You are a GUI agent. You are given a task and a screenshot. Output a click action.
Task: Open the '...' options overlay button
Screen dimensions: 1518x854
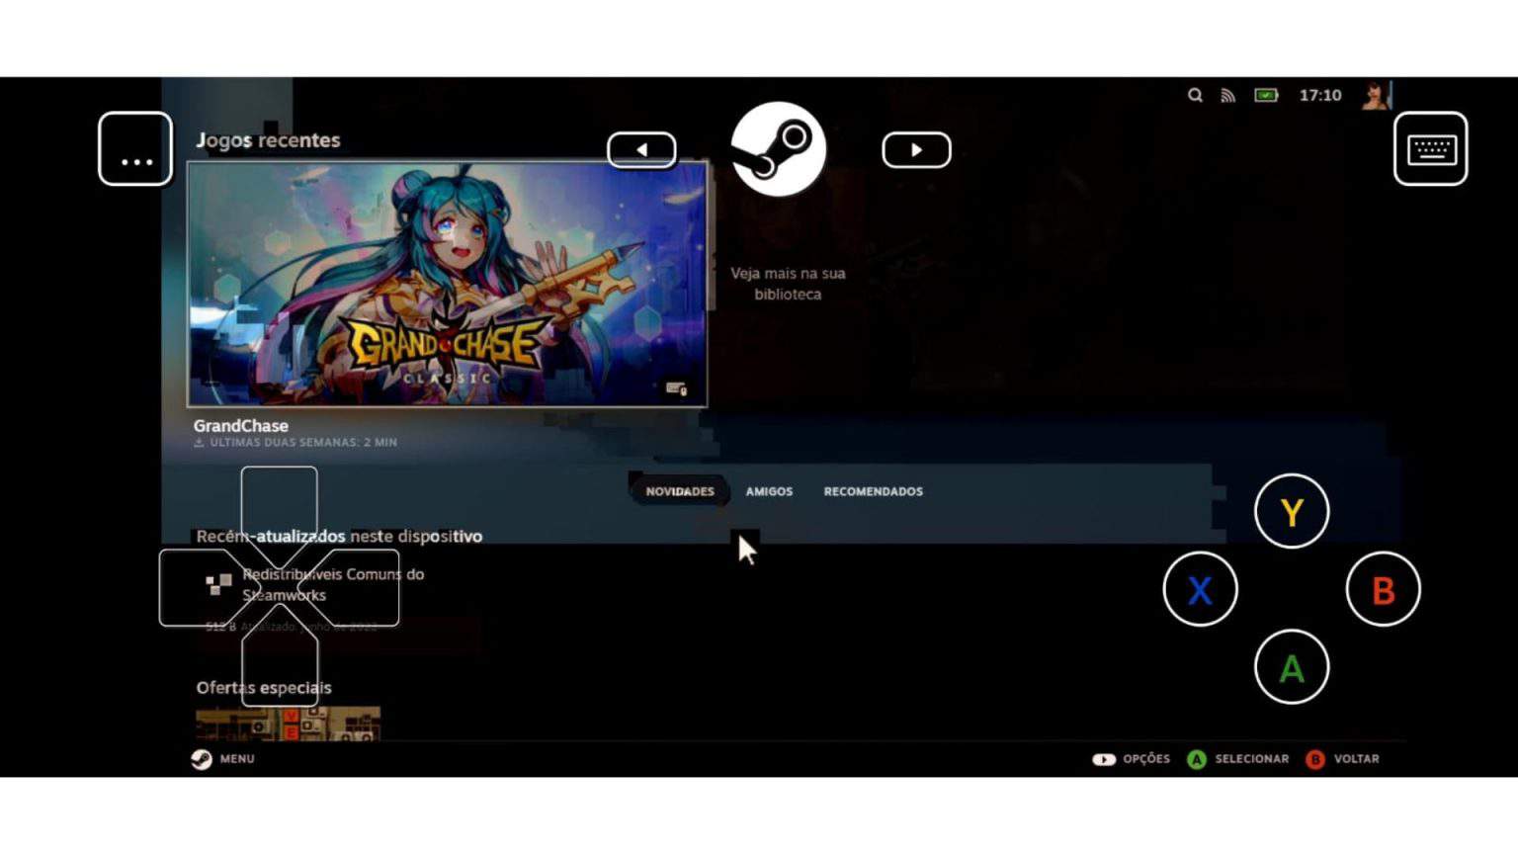click(134, 149)
